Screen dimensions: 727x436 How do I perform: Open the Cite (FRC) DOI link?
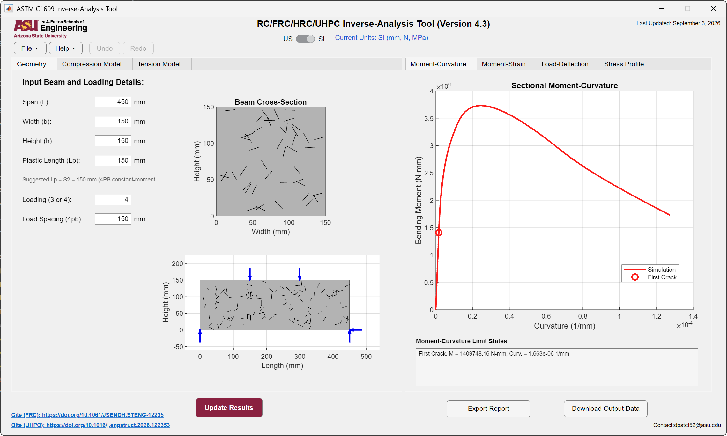click(87, 415)
